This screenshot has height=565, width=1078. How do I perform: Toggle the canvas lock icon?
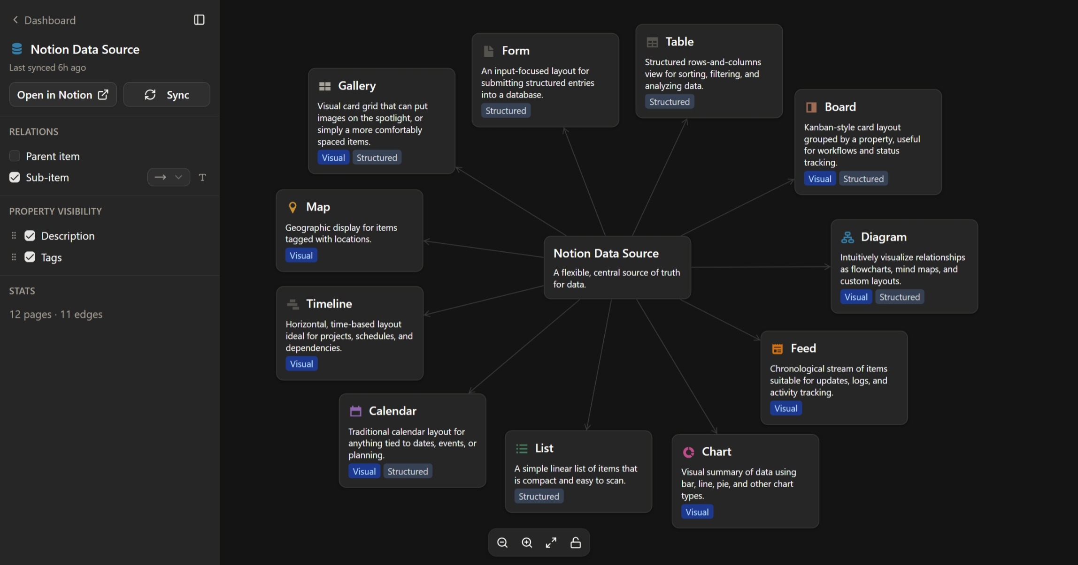pos(576,542)
